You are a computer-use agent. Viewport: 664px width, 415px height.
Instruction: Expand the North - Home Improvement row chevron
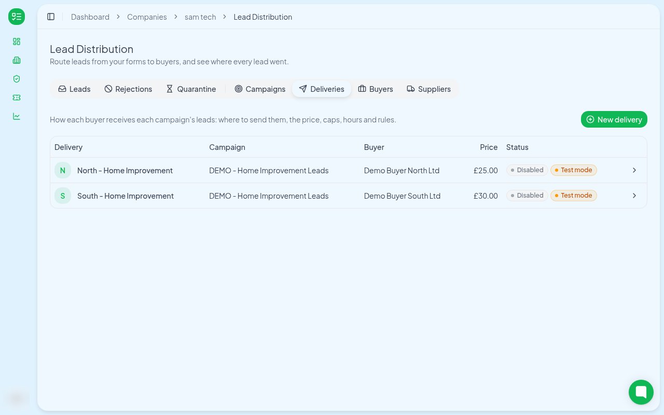(x=634, y=170)
